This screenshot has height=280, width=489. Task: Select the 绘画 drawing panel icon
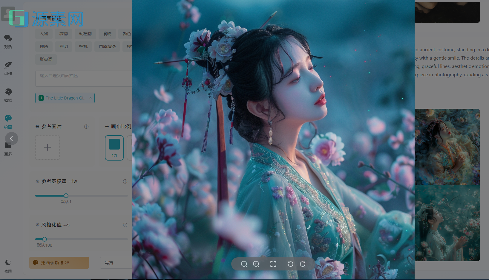tap(8, 120)
